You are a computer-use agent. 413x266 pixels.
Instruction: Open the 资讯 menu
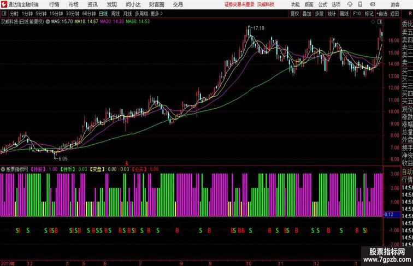pos(92,4)
